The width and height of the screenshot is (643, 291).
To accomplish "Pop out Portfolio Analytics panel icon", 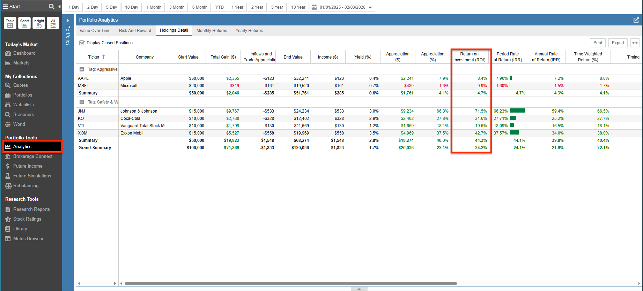I will [x=636, y=20].
